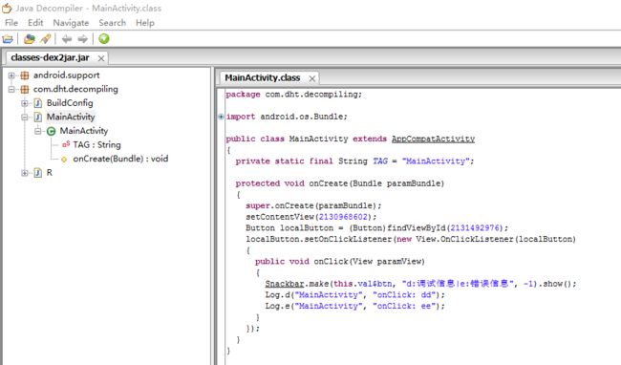
Task: Click the Java Decompiler title bar icon
Action: (x=7, y=8)
